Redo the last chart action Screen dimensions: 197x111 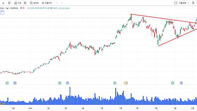62,3
